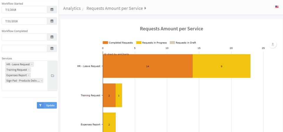Open calendar for second Workflow Completed field

click(x=52, y=48)
